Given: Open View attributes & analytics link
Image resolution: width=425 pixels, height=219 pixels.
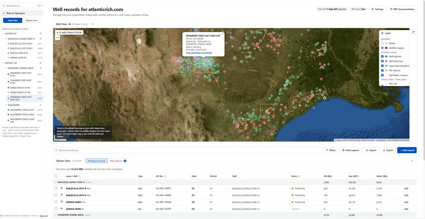Looking at the screenshot, I should coord(199,53).
